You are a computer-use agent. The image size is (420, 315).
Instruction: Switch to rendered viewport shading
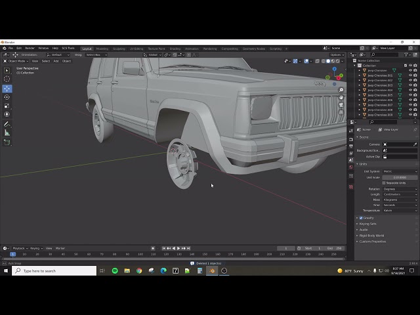[x=338, y=61]
